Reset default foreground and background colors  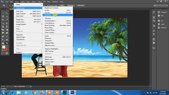tap(3, 50)
